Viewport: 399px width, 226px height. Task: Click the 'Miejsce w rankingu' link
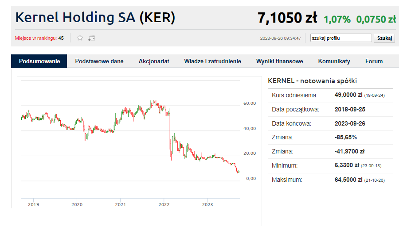[35, 38]
